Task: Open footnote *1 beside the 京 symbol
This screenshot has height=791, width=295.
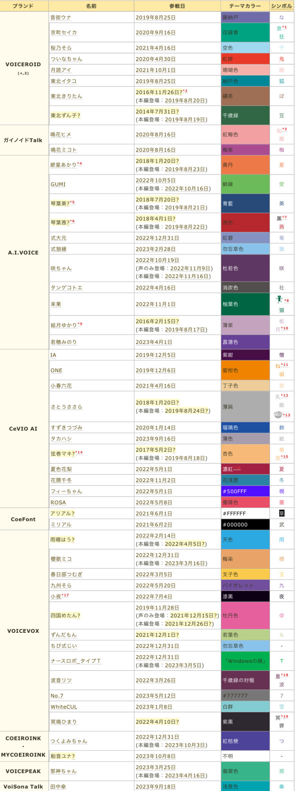Action: pyautogui.click(x=285, y=27)
